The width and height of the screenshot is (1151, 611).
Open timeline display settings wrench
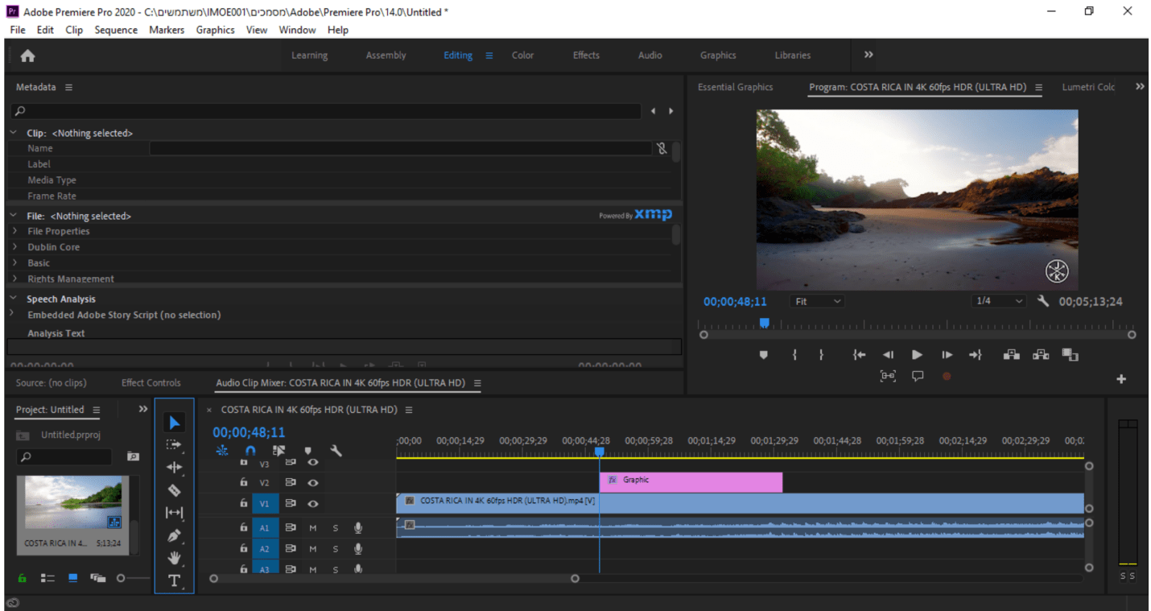(x=336, y=452)
